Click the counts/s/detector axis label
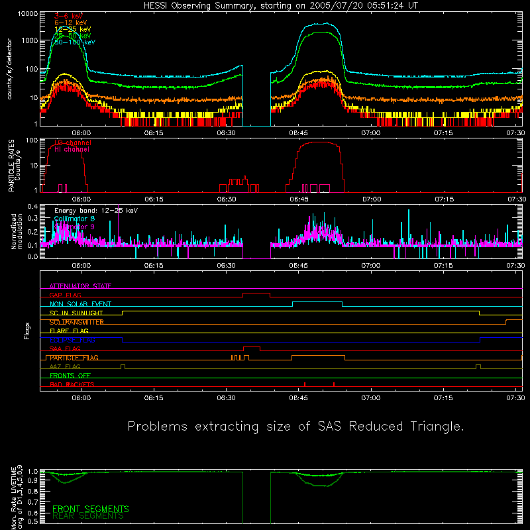The width and height of the screenshot is (530, 530). (x=9, y=69)
